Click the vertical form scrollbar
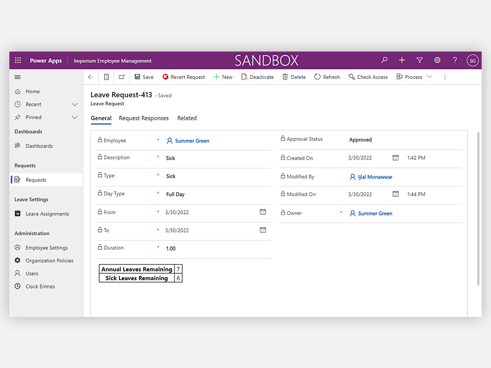Image resolution: width=491 pixels, height=368 pixels. click(478, 209)
